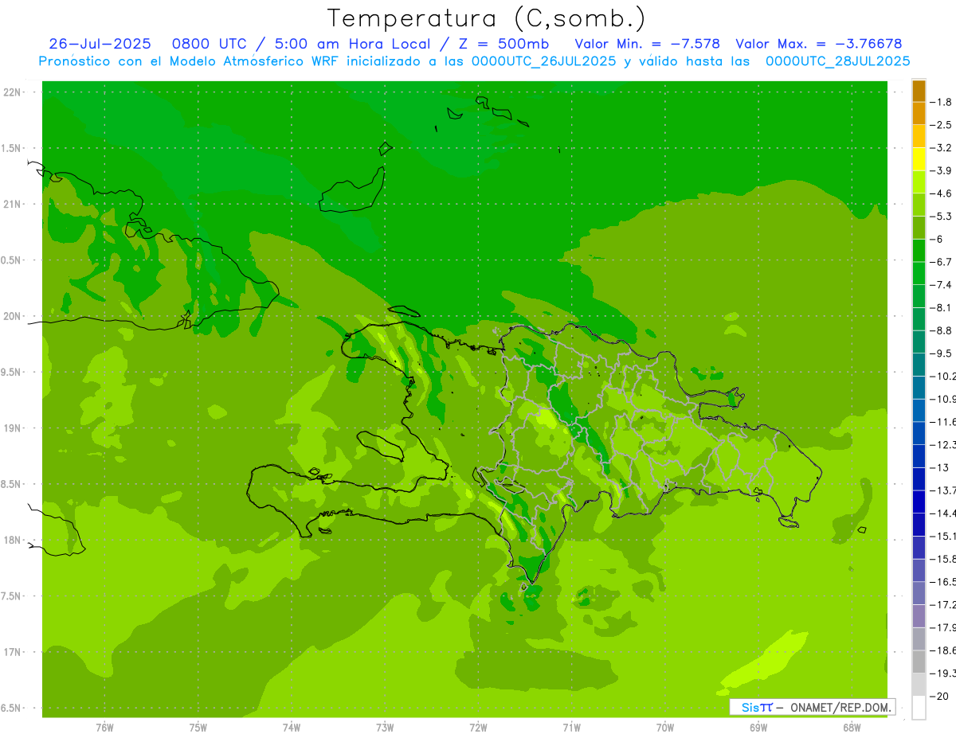Click the '0000UTC_26JUL2025' initialization time
The width and height of the screenshot is (956, 738).
pos(544,61)
